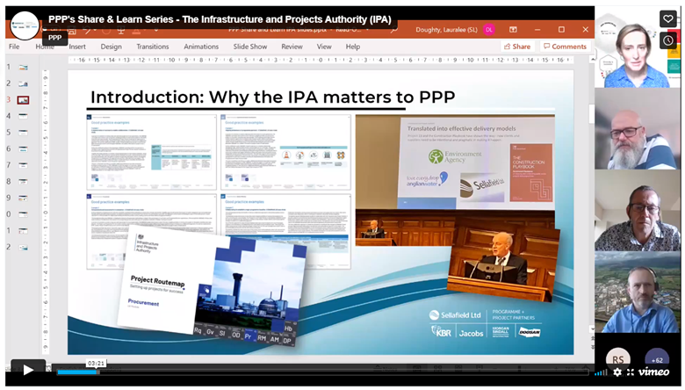685x390 pixels.
Task: Click the DL account avatar
Action: 489,30
